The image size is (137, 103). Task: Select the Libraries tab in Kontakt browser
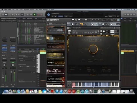coord(51,23)
